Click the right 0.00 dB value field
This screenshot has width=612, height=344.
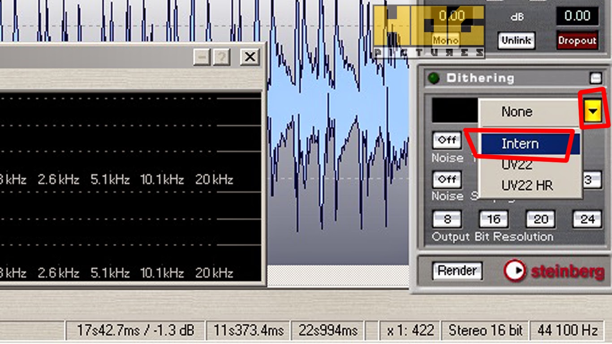click(x=577, y=16)
